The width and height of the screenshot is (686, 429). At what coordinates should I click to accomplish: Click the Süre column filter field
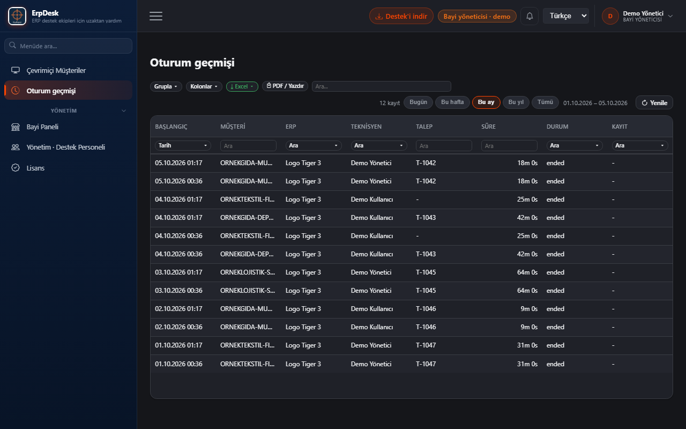coord(509,145)
